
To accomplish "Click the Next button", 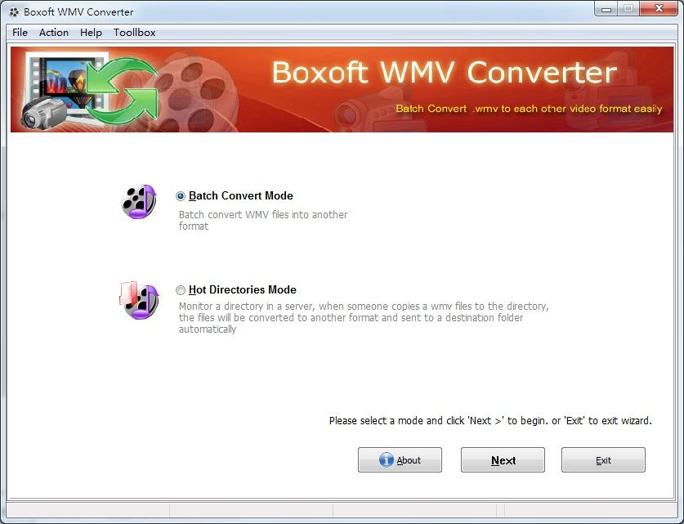I will click(x=503, y=460).
